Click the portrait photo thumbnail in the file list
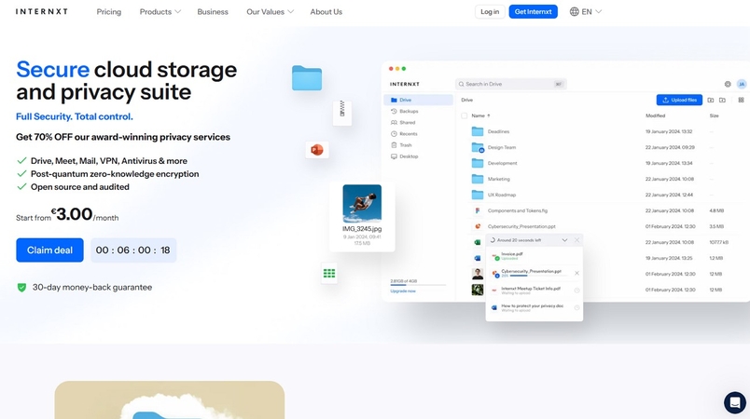This screenshot has width=750, height=419. pos(478,274)
